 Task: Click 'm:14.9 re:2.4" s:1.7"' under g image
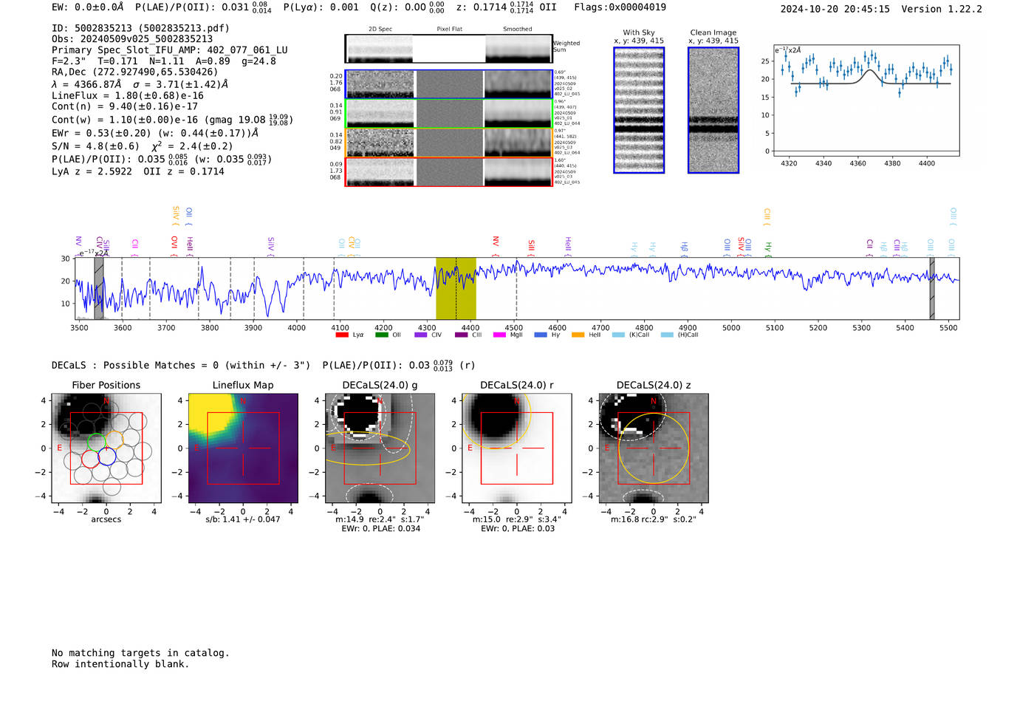click(380, 519)
